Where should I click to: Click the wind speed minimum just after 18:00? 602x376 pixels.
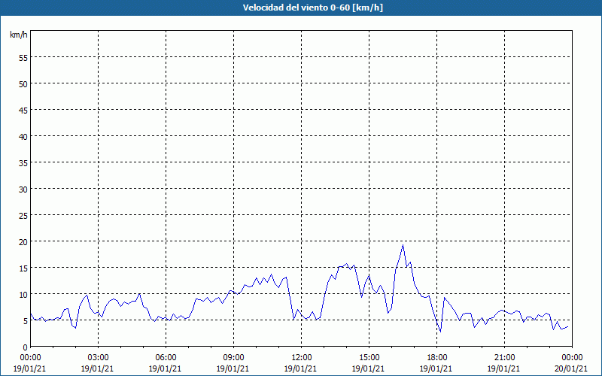click(x=440, y=332)
